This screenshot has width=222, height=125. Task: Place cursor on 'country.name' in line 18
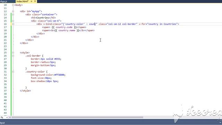point(67,30)
